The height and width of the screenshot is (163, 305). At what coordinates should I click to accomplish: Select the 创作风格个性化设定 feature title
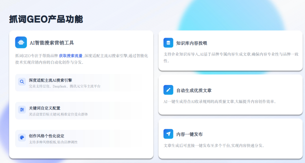coord(47,136)
